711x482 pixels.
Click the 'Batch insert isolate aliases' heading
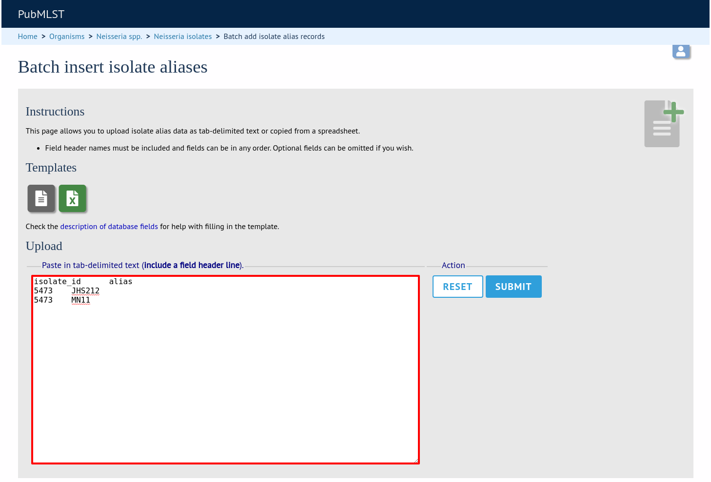113,67
